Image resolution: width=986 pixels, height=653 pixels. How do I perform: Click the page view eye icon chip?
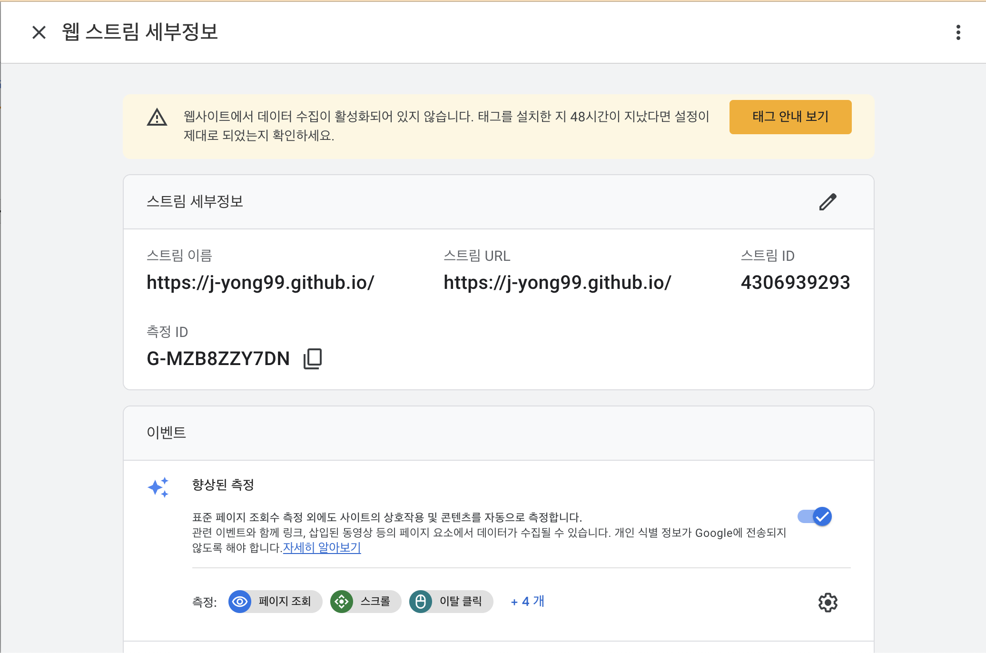240,602
